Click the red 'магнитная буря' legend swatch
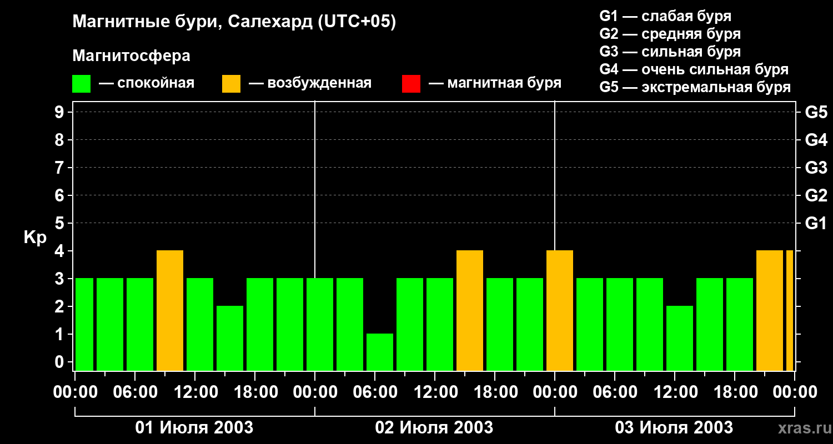The height and width of the screenshot is (444, 833). pos(411,84)
